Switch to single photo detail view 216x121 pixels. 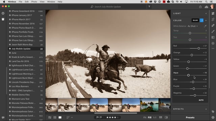pyautogui.click(x=60, y=117)
